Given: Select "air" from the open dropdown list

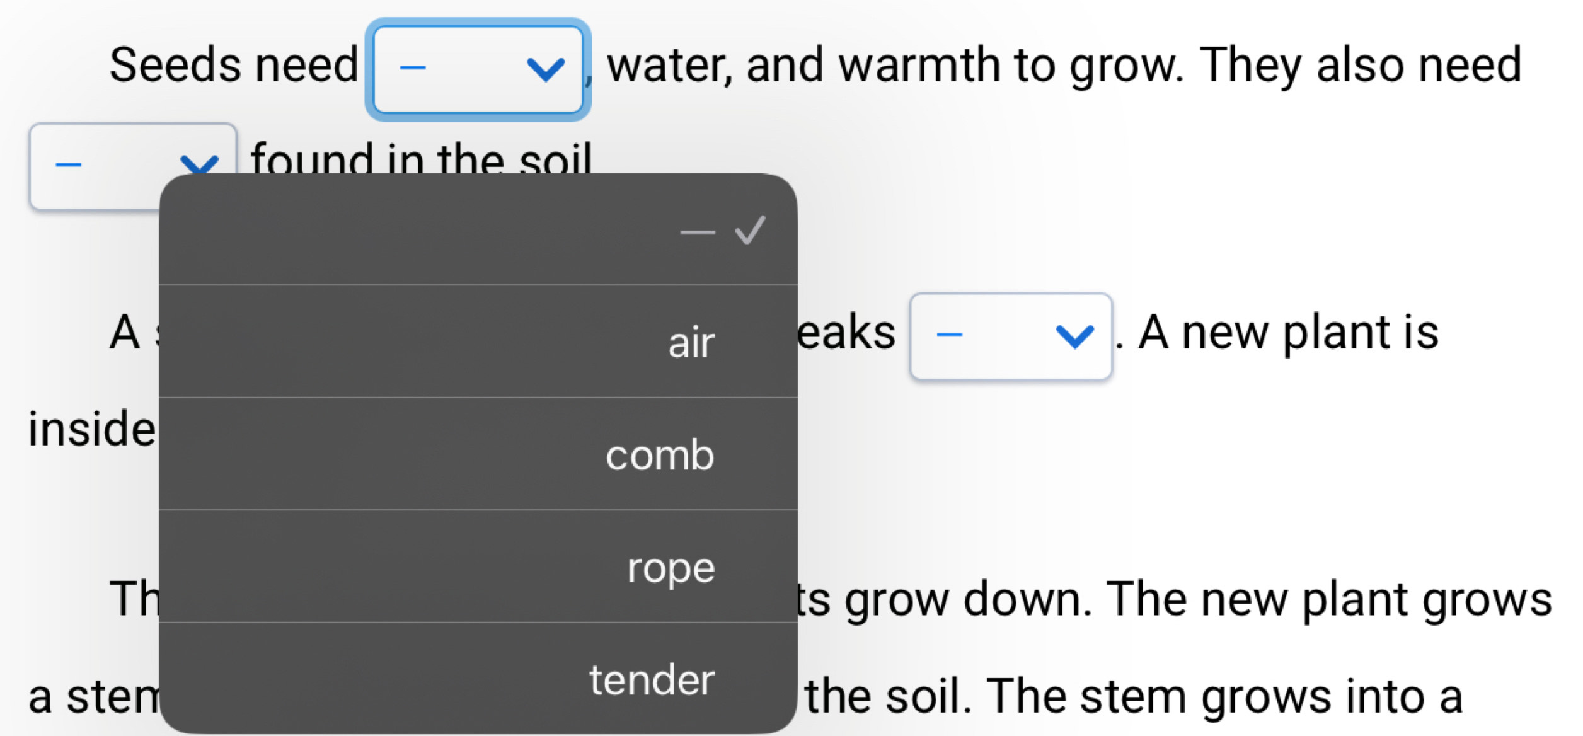Looking at the screenshot, I should pyautogui.click(x=691, y=343).
